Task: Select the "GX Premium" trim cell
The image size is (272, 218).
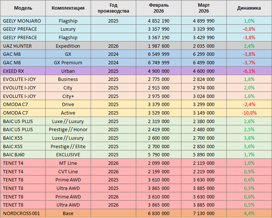Action: click(x=68, y=62)
